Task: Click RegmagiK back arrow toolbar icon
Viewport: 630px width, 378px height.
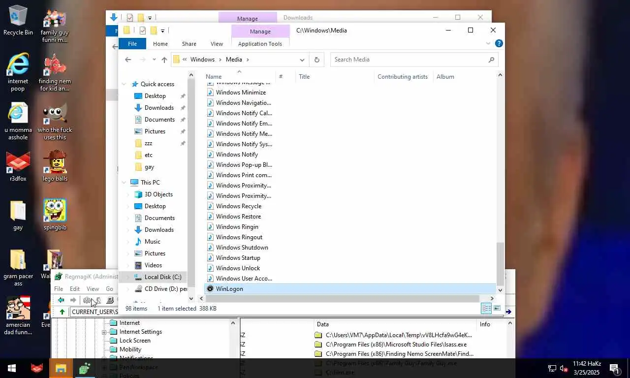Action: click(61, 300)
